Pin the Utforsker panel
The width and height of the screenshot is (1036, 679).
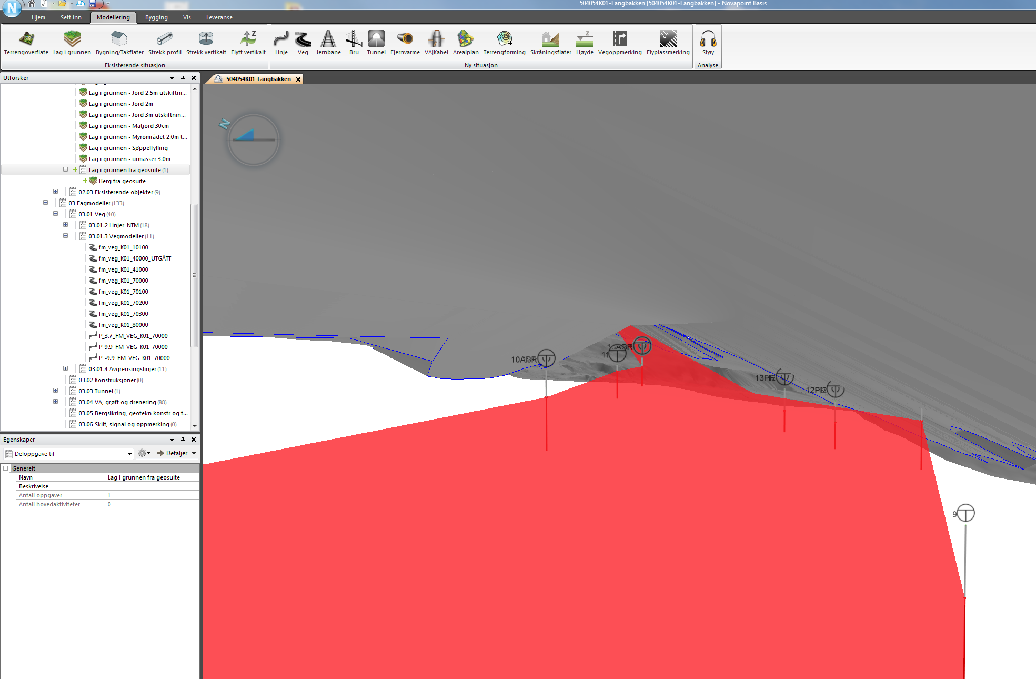pos(183,78)
